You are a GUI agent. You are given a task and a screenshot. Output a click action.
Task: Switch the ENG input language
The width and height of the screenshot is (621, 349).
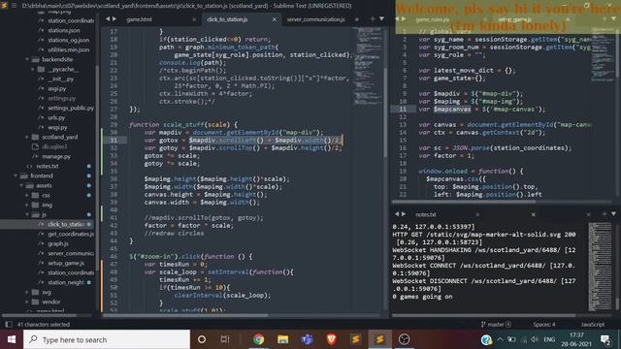click(549, 339)
